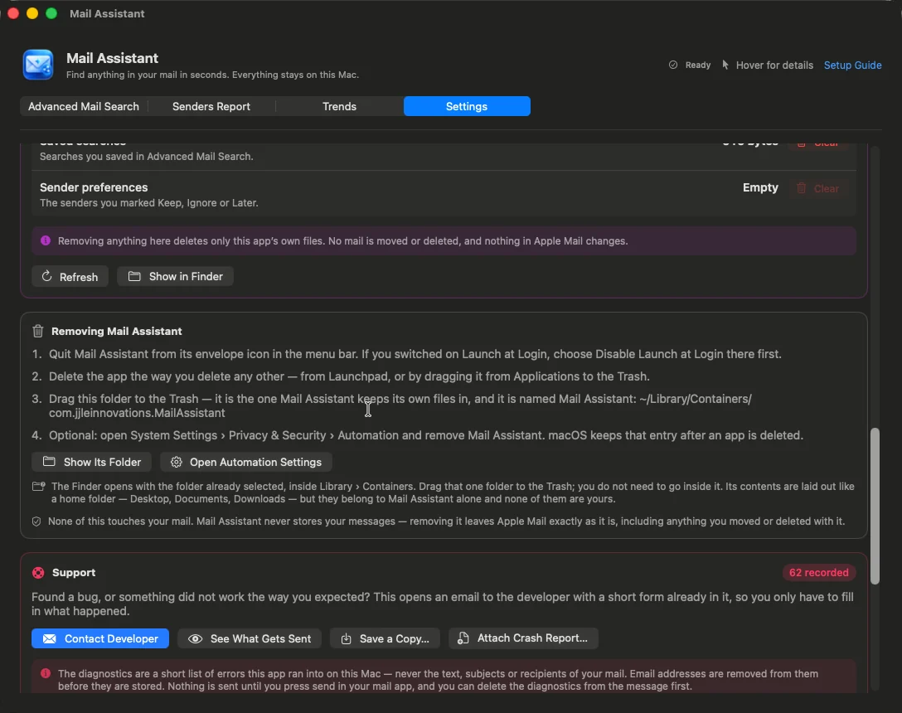The width and height of the screenshot is (902, 713).
Task: Click folder icon on Show Its Folder
Action: pos(49,462)
